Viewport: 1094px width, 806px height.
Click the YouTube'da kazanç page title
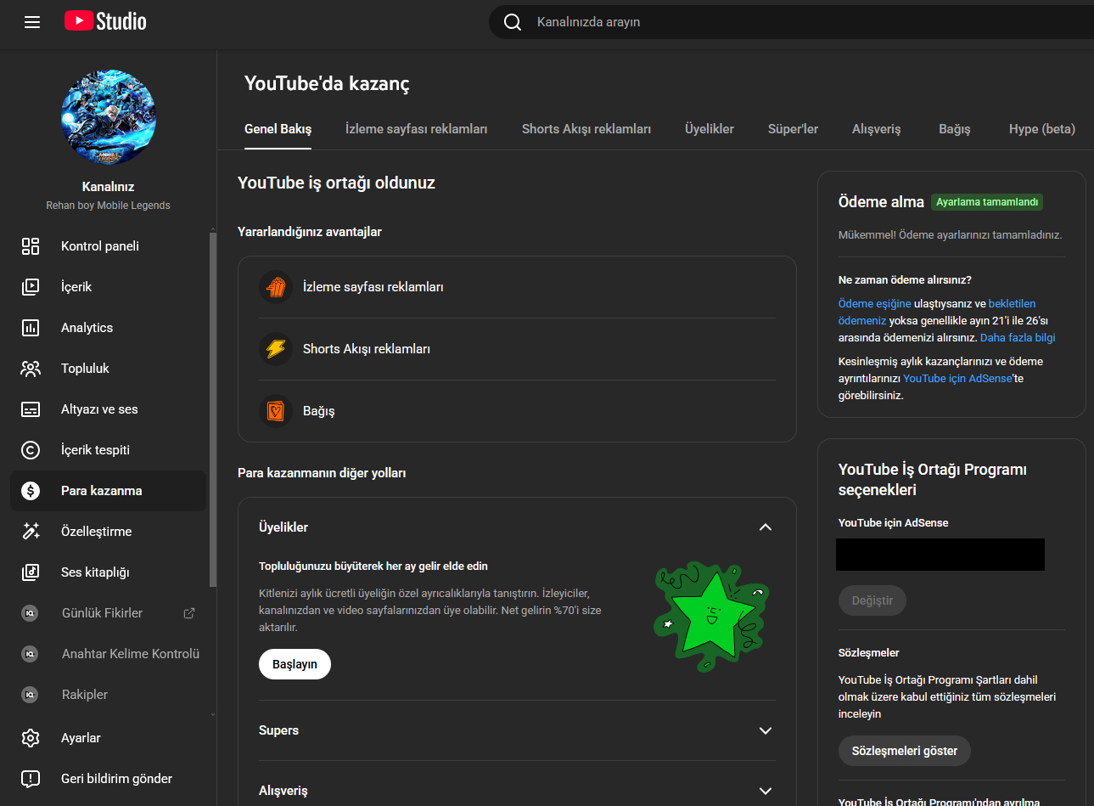pyautogui.click(x=327, y=83)
